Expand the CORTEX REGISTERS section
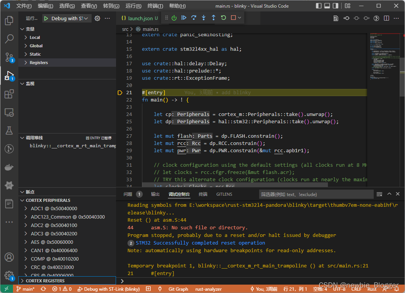This screenshot has height=293, width=405. point(68,281)
